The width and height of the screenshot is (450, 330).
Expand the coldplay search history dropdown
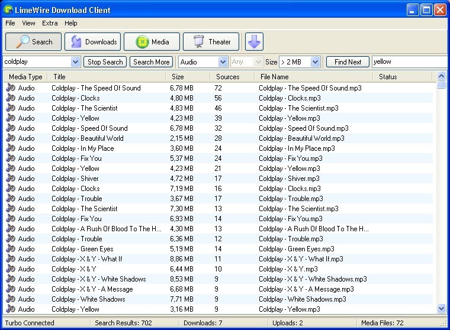pos(75,62)
